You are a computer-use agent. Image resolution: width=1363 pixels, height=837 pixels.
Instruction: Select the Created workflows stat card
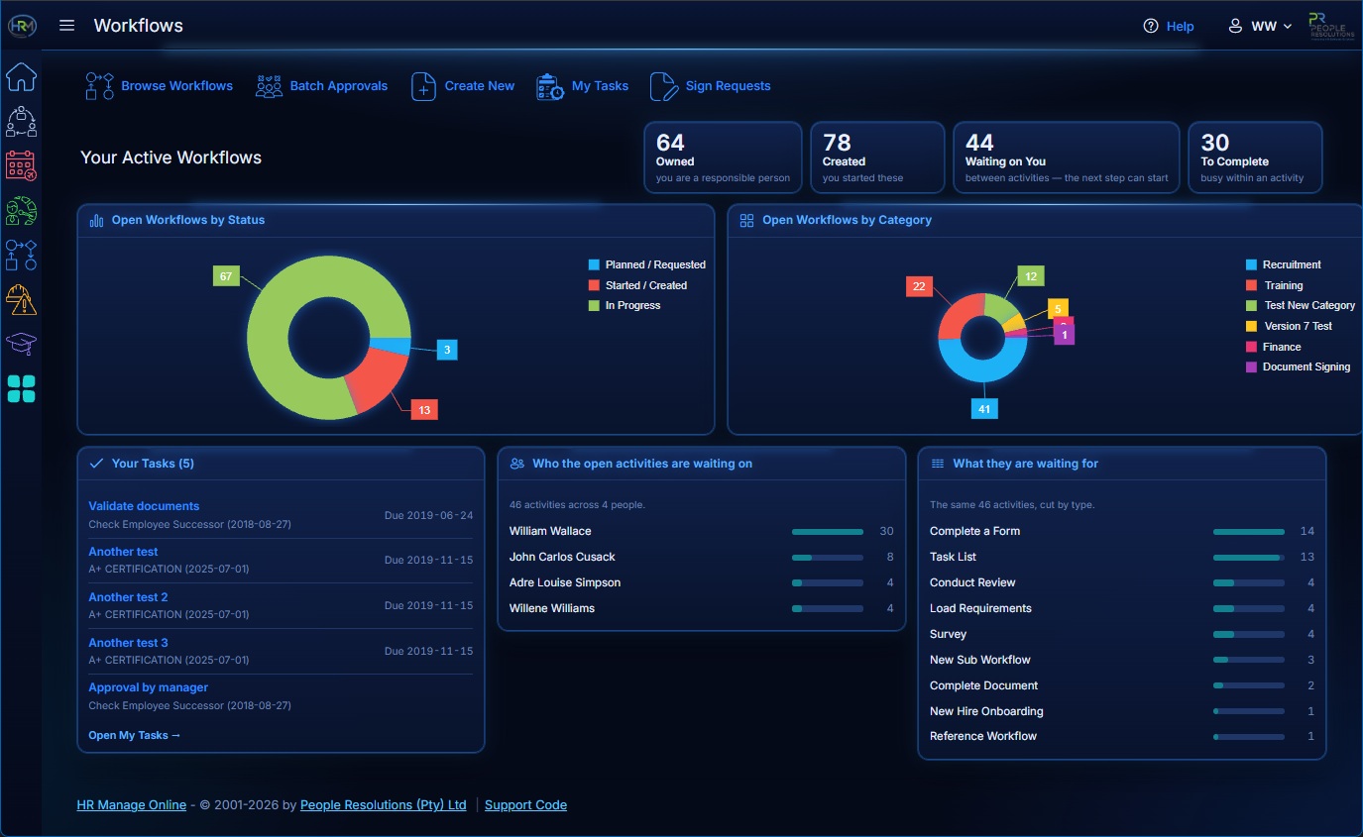tap(877, 157)
